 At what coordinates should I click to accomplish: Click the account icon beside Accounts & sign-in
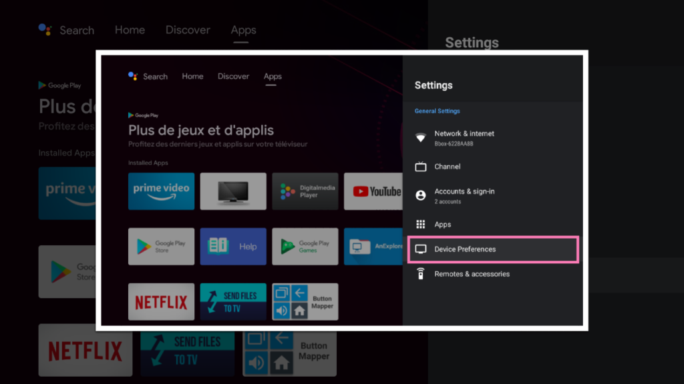(x=421, y=195)
